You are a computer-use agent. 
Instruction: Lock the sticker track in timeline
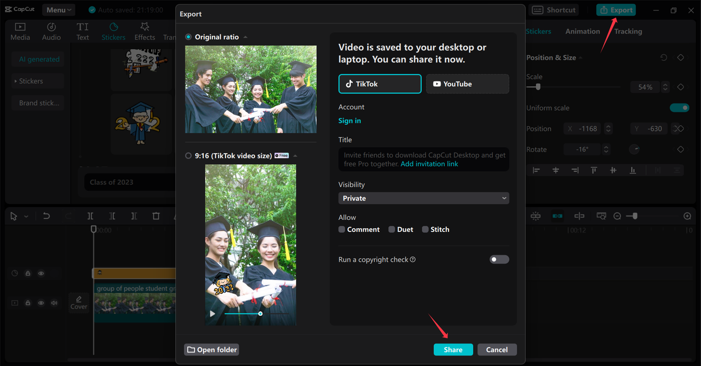pyautogui.click(x=28, y=273)
